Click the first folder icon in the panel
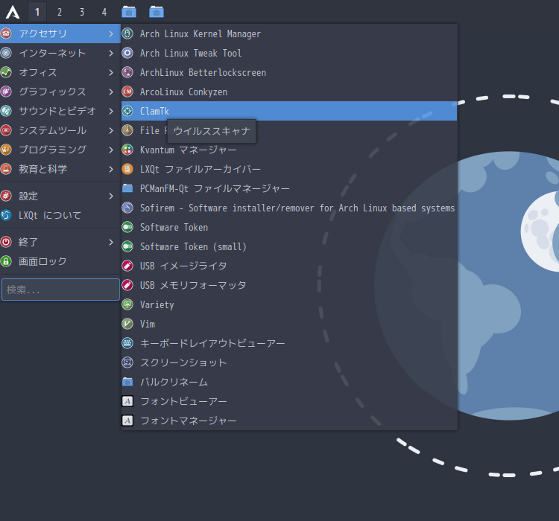This screenshot has width=559, height=521. tap(129, 12)
